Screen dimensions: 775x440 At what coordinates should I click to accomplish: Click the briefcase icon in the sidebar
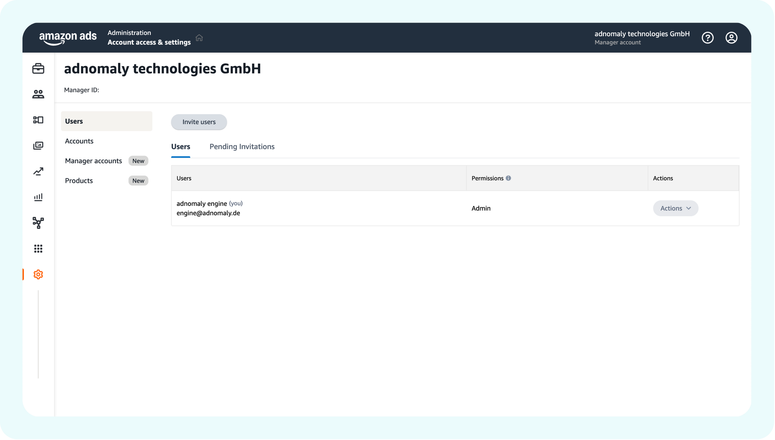click(x=38, y=68)
